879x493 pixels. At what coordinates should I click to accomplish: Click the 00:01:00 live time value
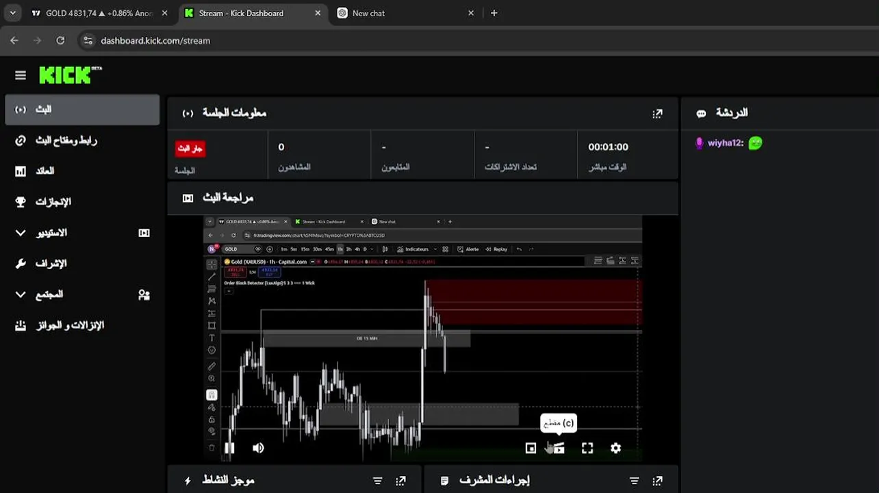click(x=608, y=147)
